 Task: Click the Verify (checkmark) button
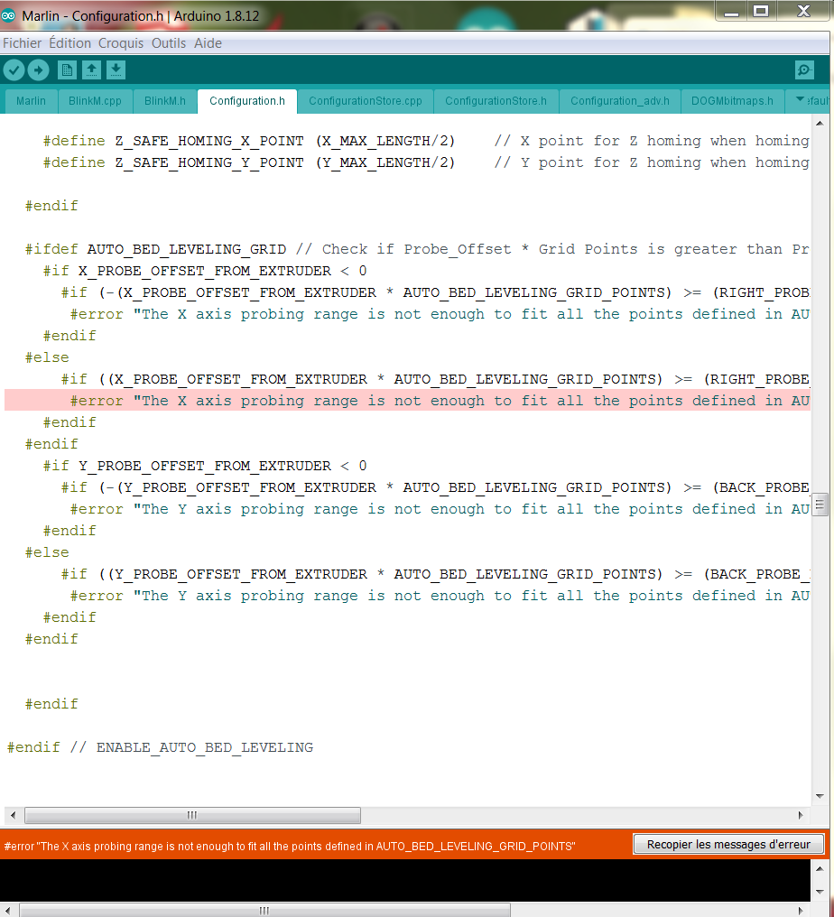click(14, 70)
